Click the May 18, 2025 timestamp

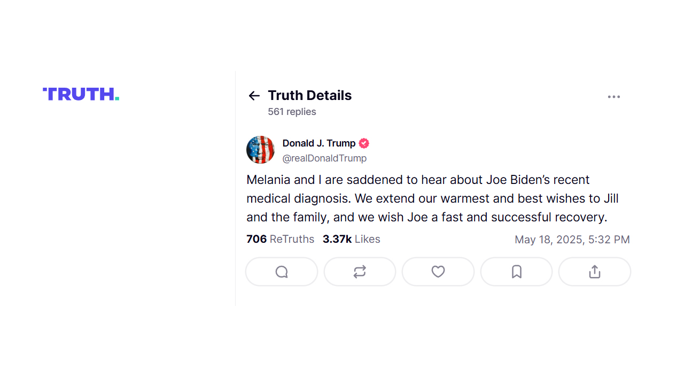(572, 240)
